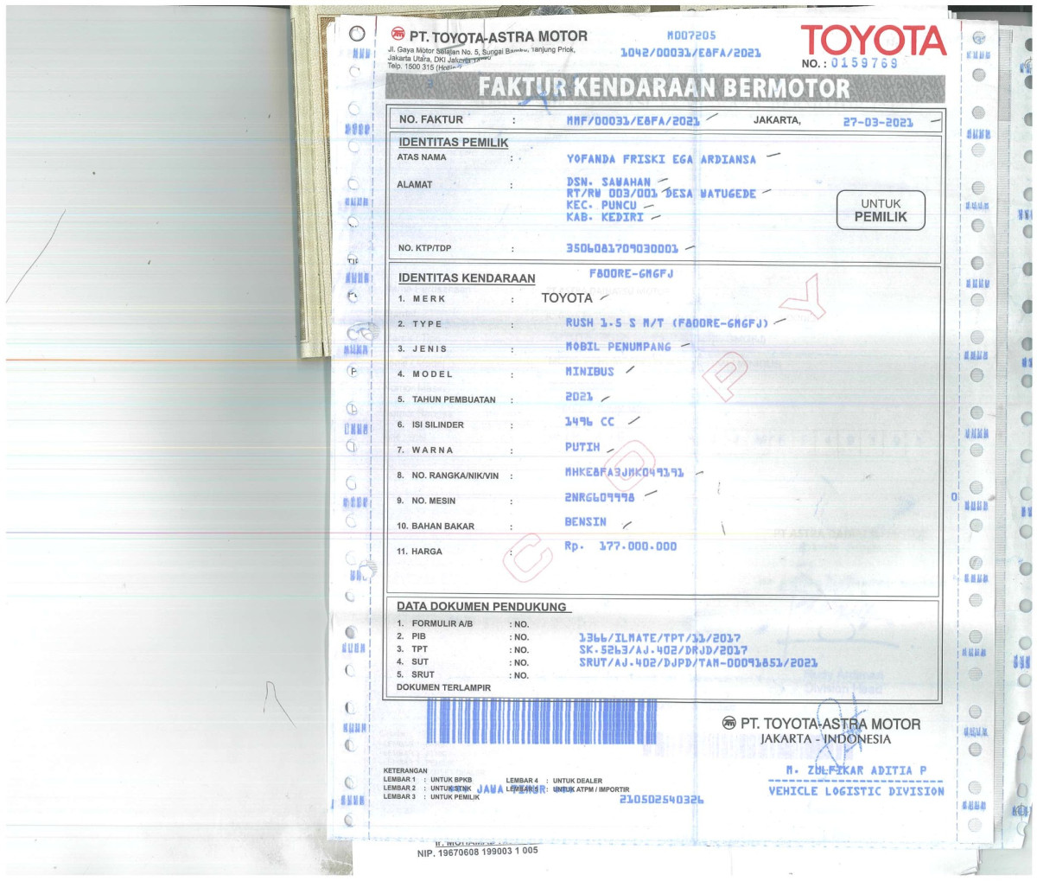Click the blue barcode above KETERANGAN

point(542,722)
